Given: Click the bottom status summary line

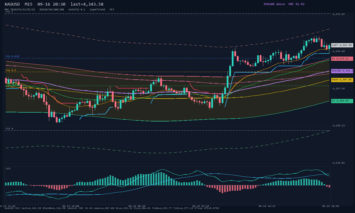Looking at the screenshot, I should 112,208.
